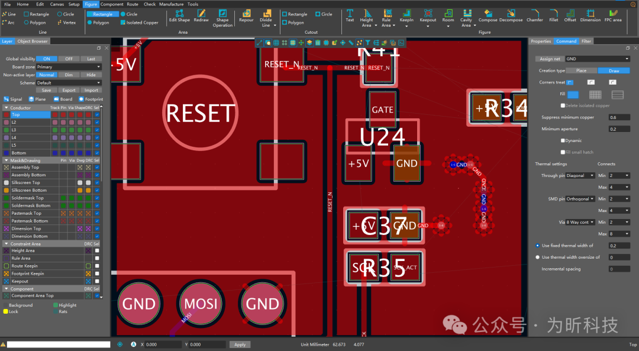
Task: Open the Through pin Diagonal dropdown
Action: pos(581,176)
